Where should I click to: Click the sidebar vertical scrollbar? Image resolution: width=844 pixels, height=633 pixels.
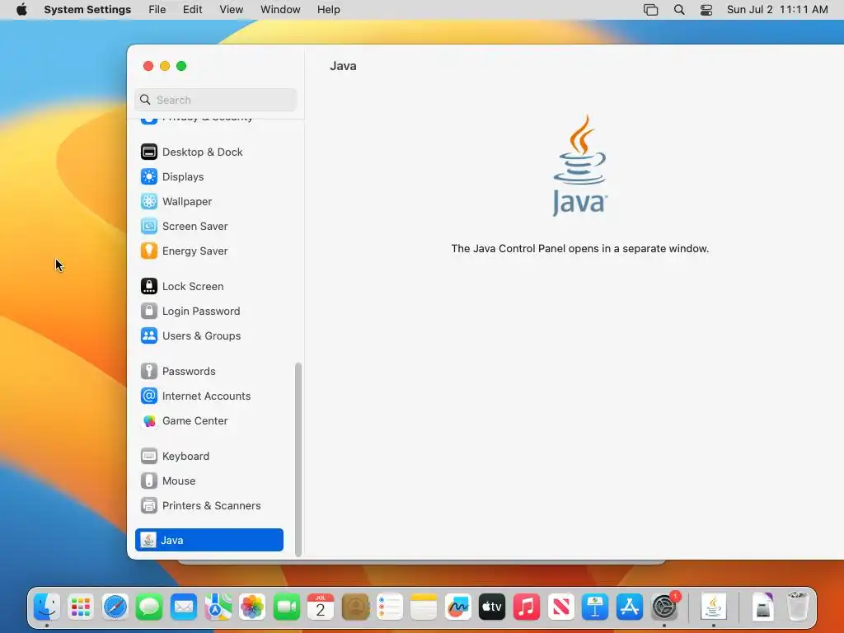[x=298, y=460]
